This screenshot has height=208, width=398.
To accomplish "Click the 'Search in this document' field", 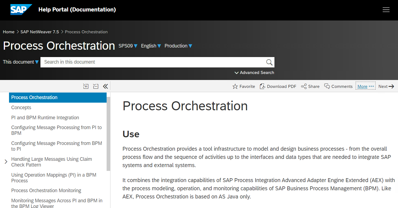I will click(153, 62).
